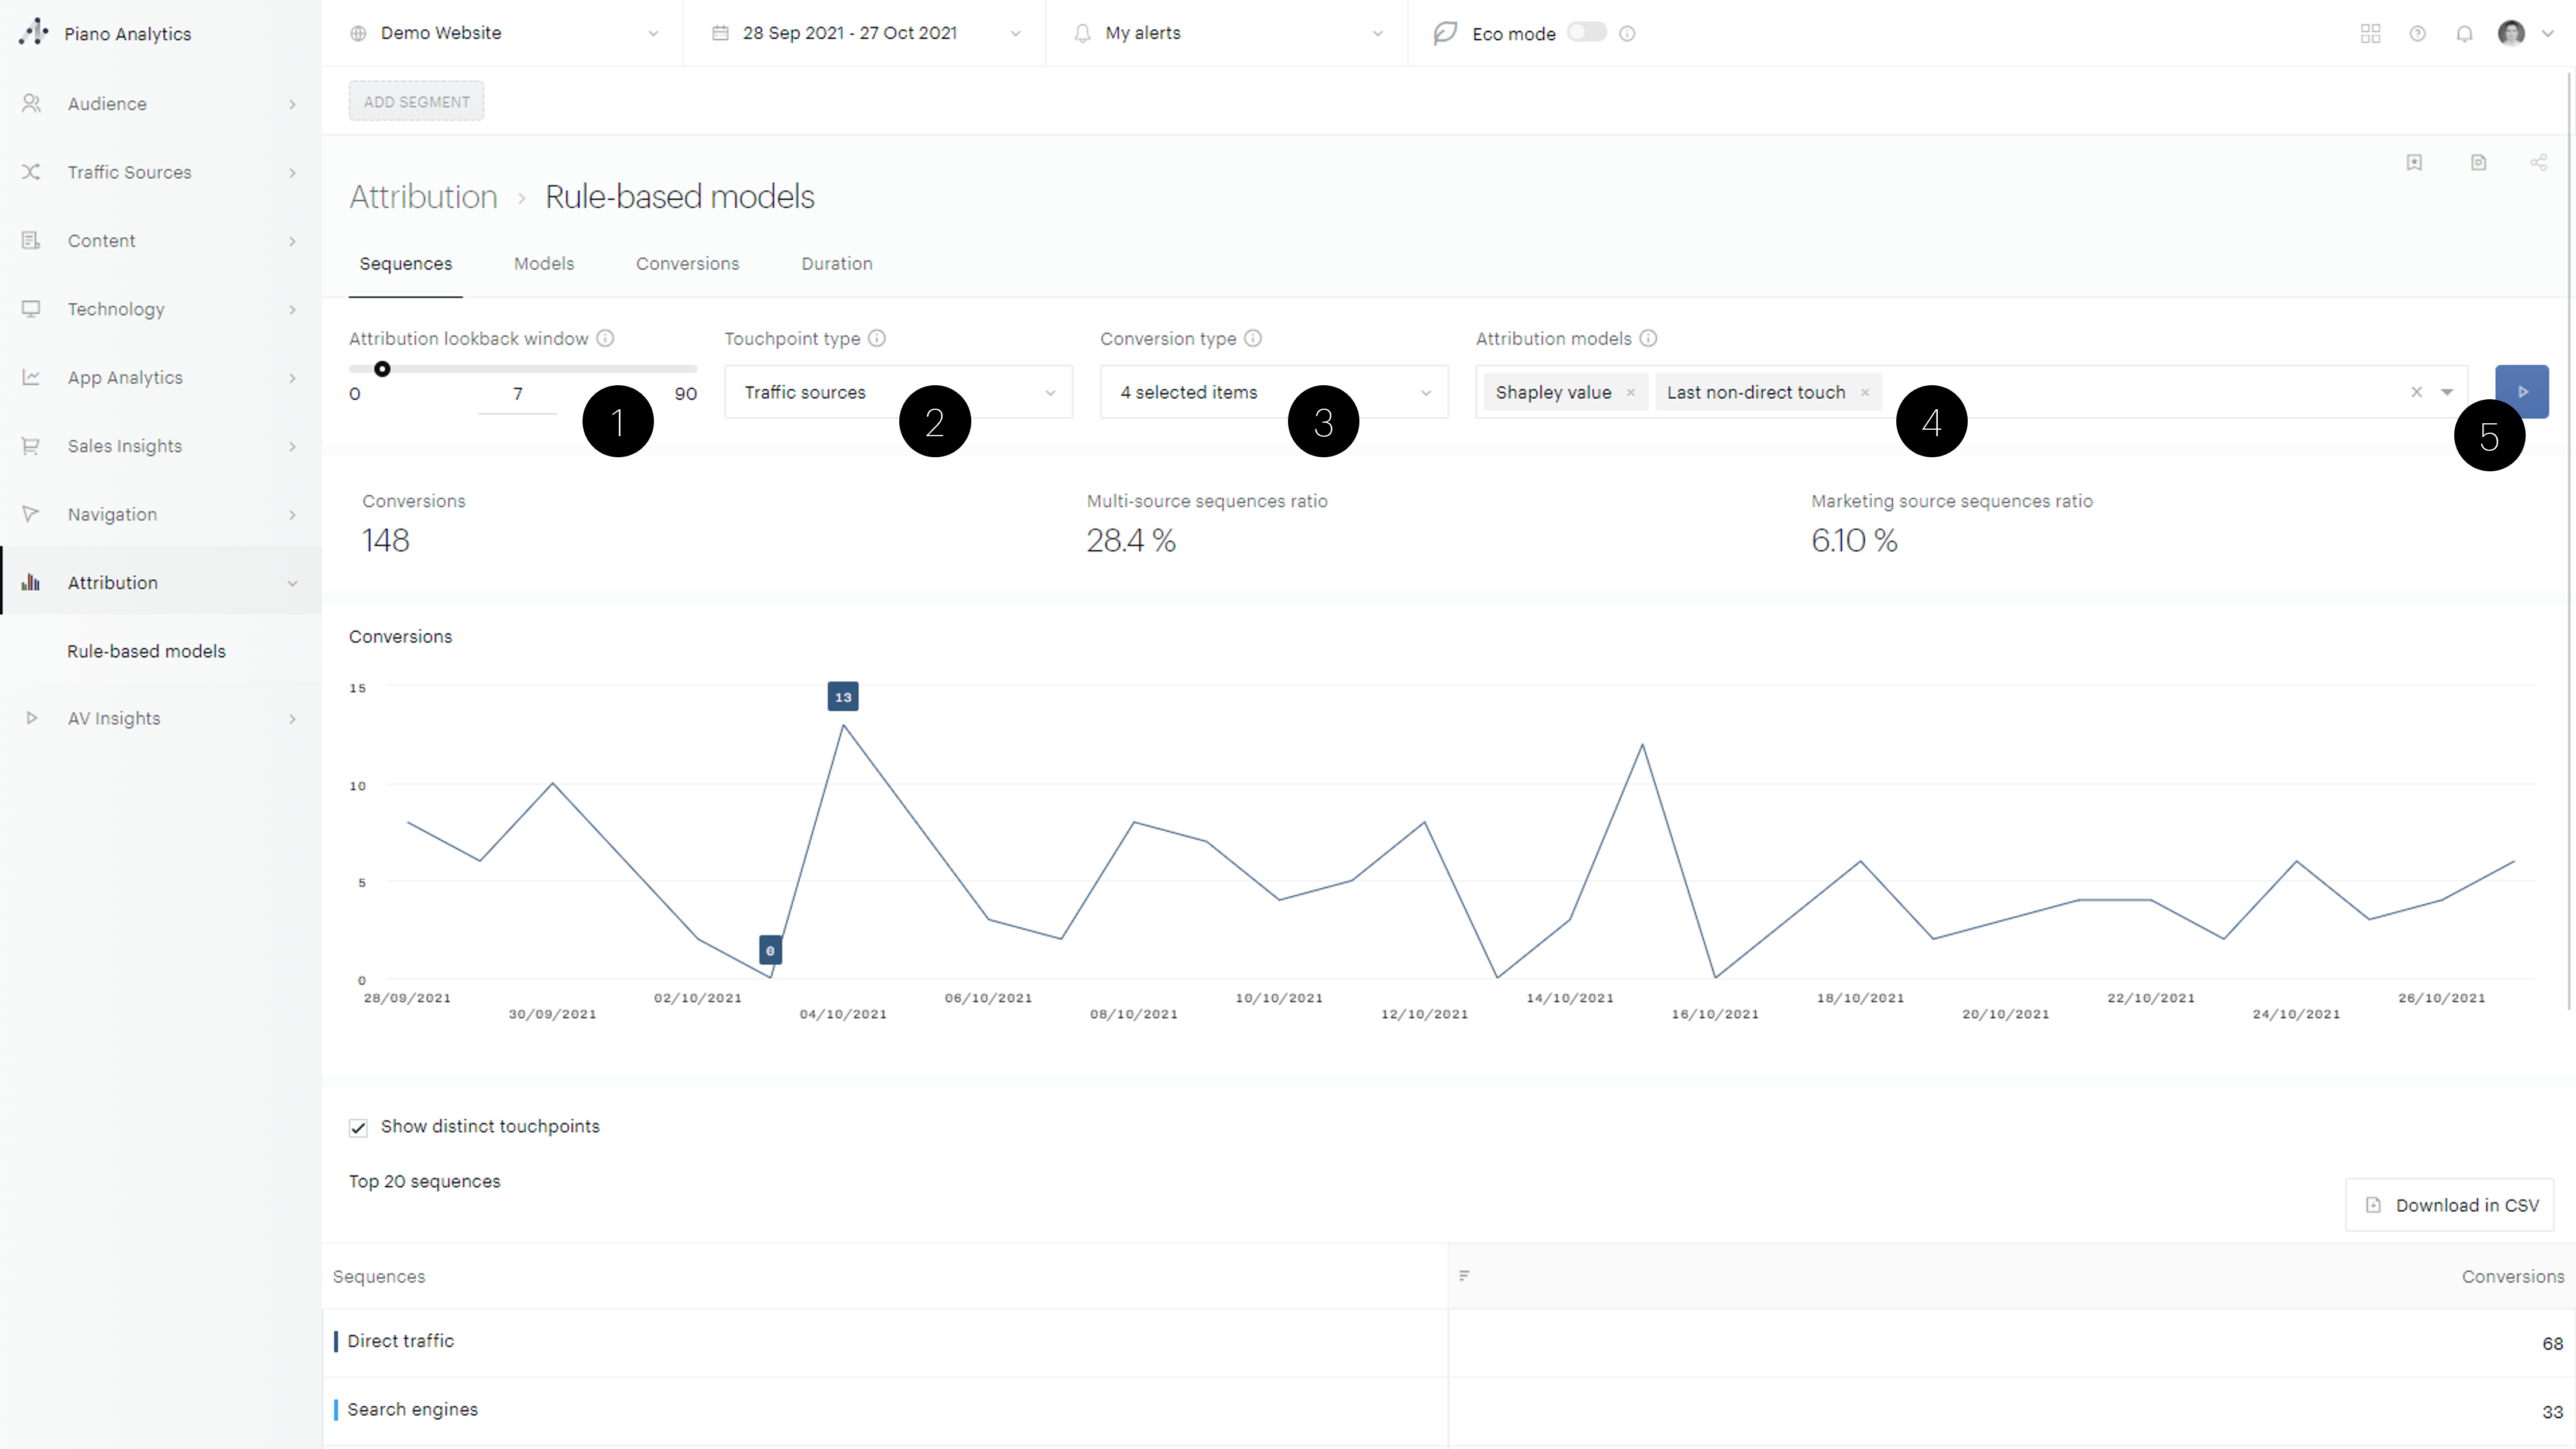Click the lookback window slider handle
Screen dimensions: 2576x1449
click(382, 369)
